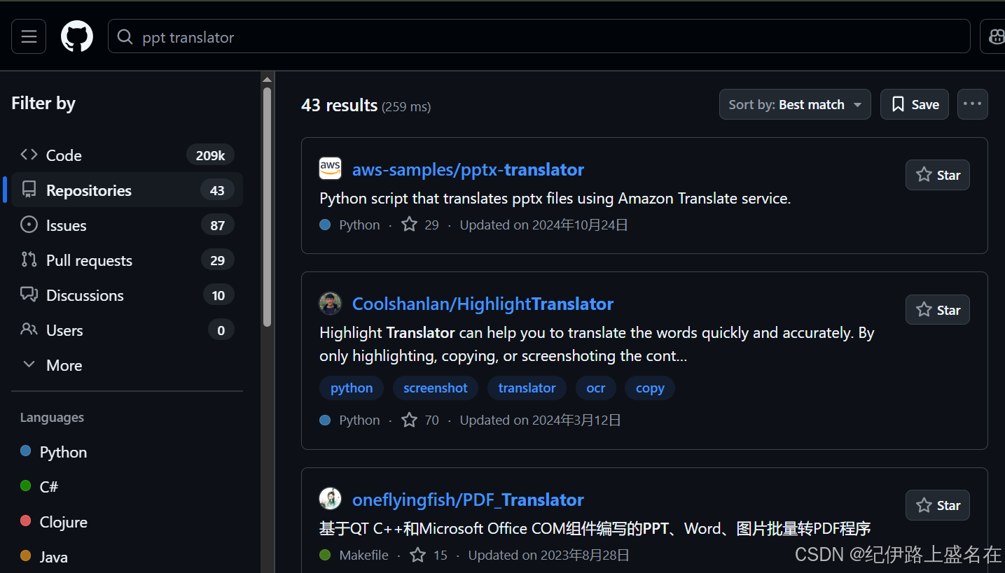Click into the ppt translator search field
The width and height of the screenshot is (1005, 573).
click(539, 36)
